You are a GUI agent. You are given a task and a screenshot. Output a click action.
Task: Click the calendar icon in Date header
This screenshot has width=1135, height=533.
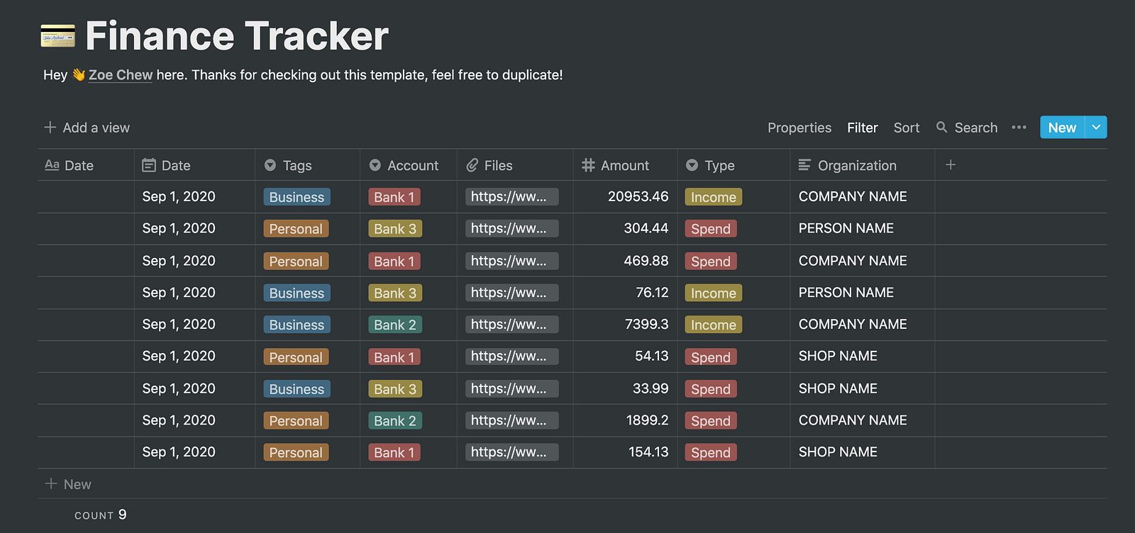click(x=149, y=165)
